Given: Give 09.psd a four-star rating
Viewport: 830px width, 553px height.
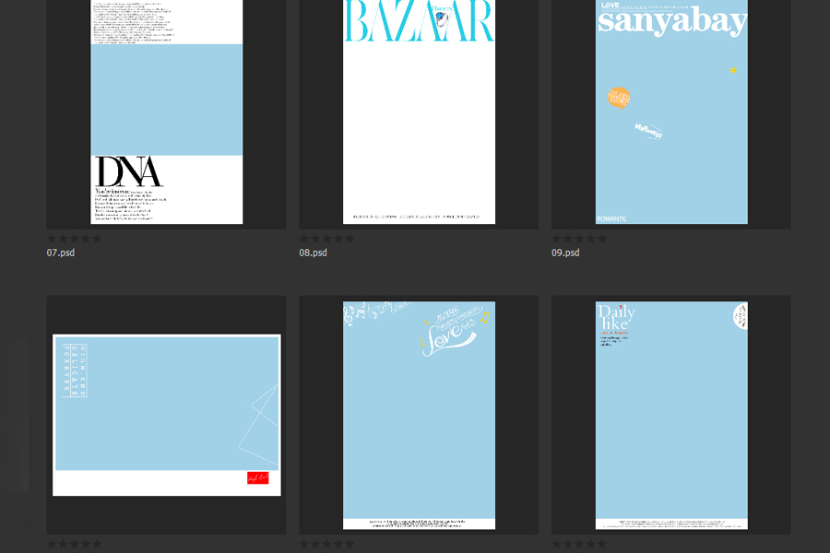Looking at the screenshot, I should tap(591, 239).
